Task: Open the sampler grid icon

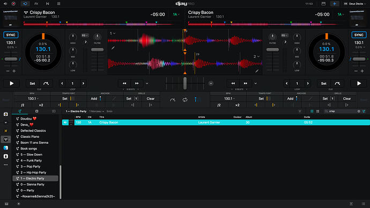Action: point(58,4)
